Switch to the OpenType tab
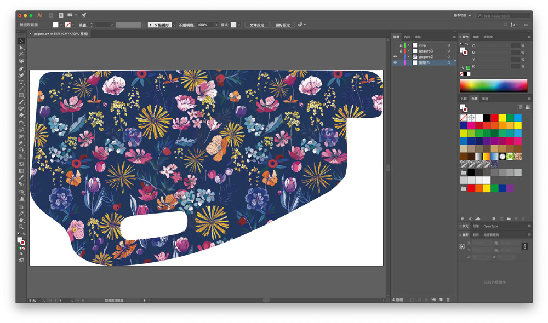548x323 pixels. click(491, 226)
